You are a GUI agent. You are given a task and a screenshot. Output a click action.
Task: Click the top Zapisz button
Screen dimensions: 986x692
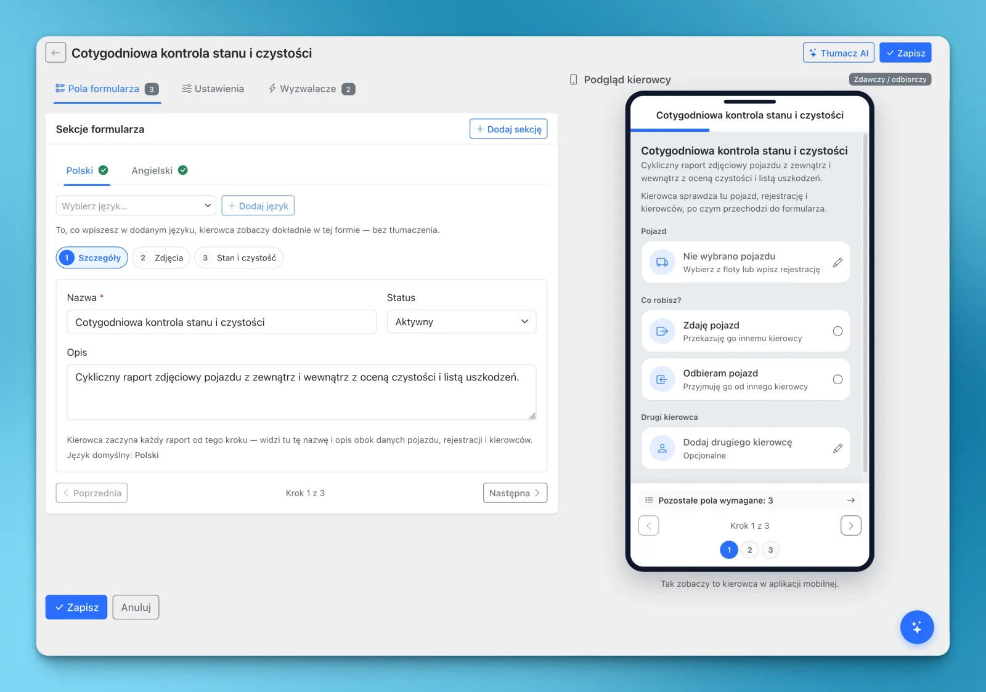pyautogui.click(x=905, y=53)
